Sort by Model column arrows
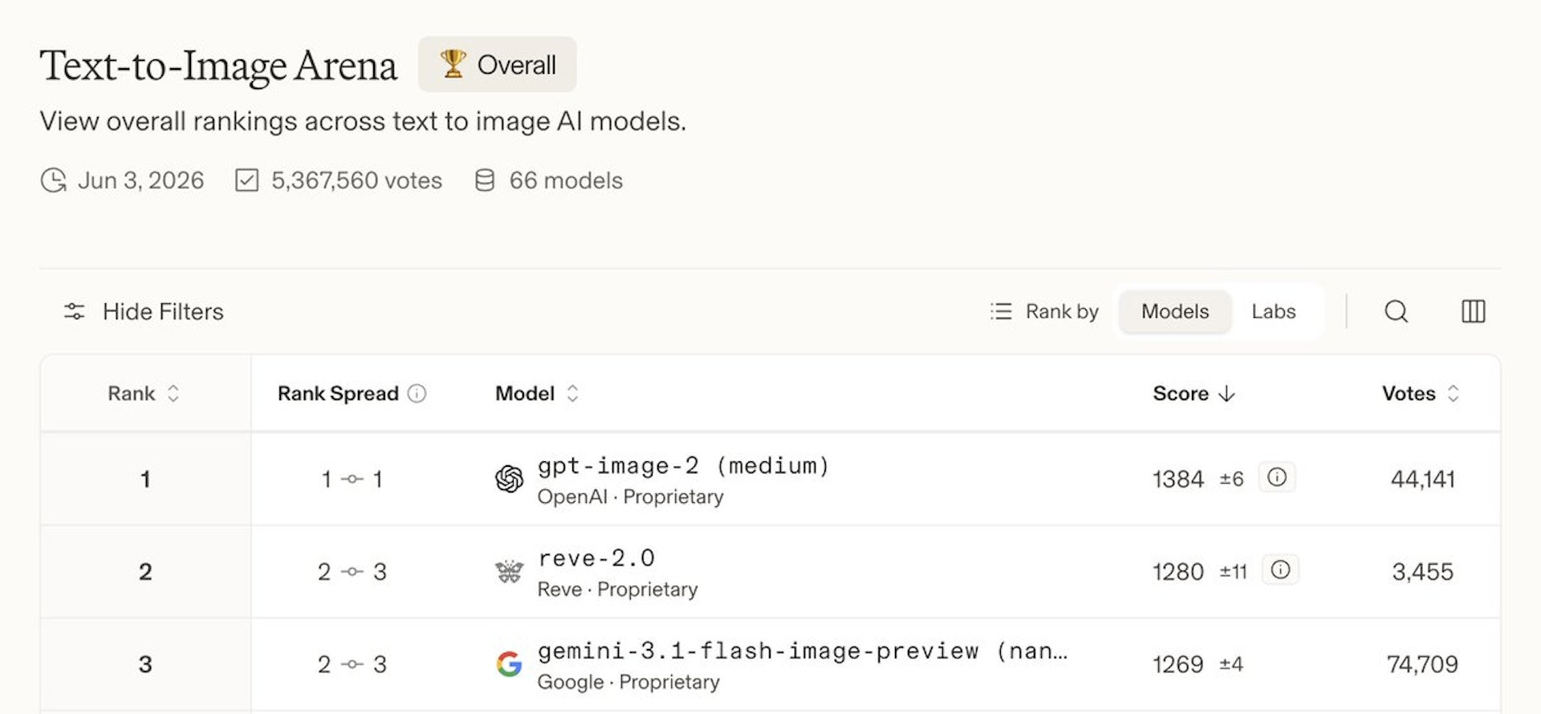Viewport: 1541px width, 714px height. click(x=572, y=393)
